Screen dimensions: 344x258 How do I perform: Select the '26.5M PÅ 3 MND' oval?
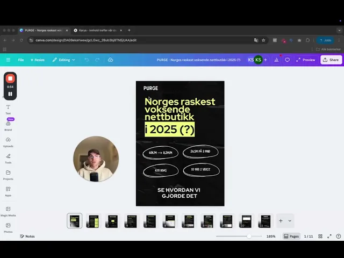[x=200, y=152]
